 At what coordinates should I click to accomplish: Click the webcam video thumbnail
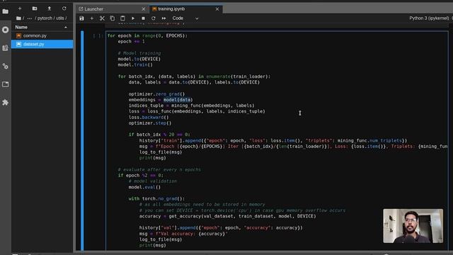click(x=413, y=226)
